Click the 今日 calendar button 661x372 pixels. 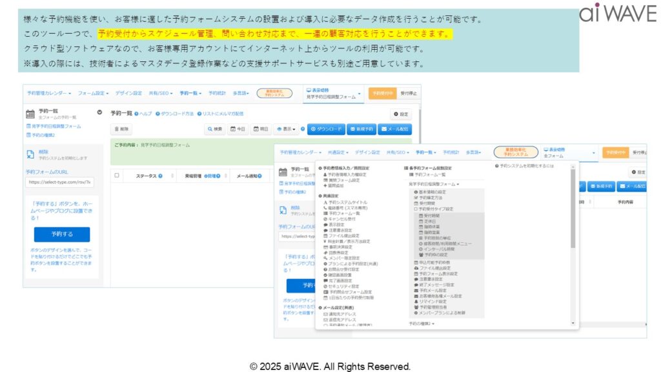pyautogui.click(x=238, y=129)
